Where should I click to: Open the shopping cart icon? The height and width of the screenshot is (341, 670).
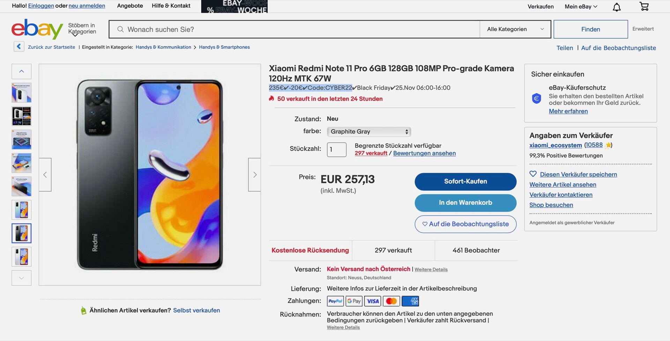[x=644, y=6]
